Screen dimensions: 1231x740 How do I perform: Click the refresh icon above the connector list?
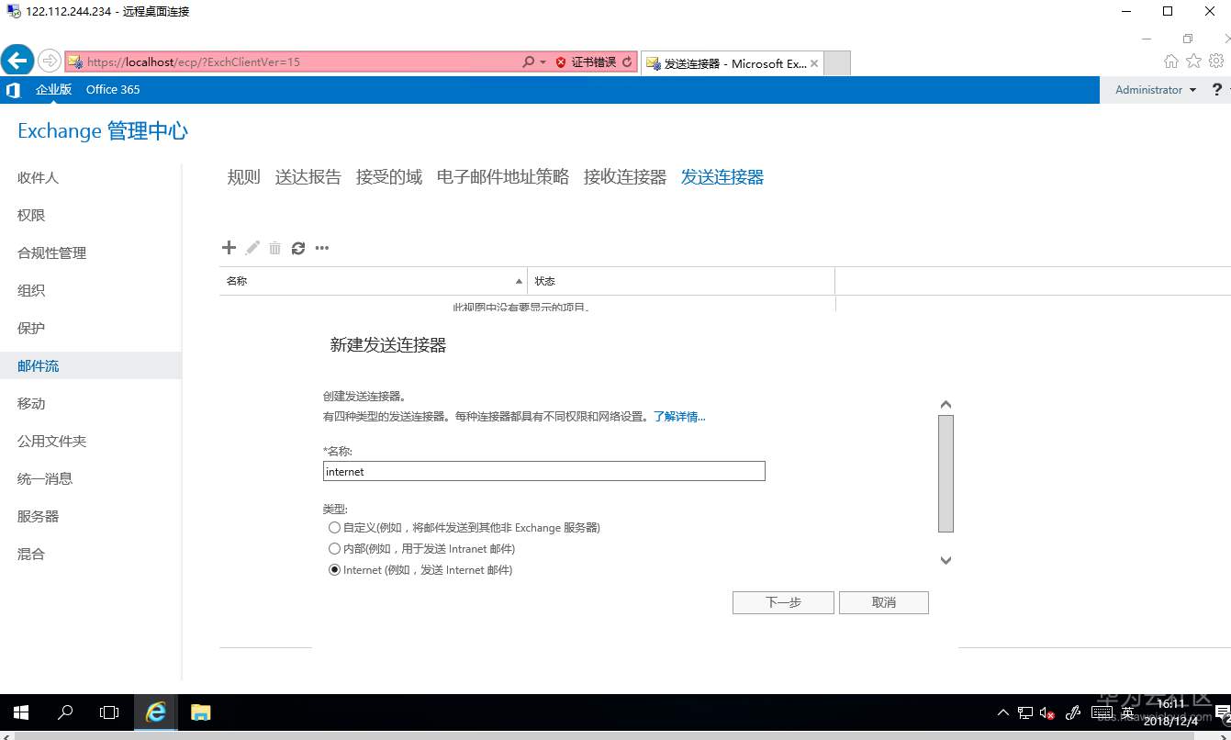coord(297,247)
